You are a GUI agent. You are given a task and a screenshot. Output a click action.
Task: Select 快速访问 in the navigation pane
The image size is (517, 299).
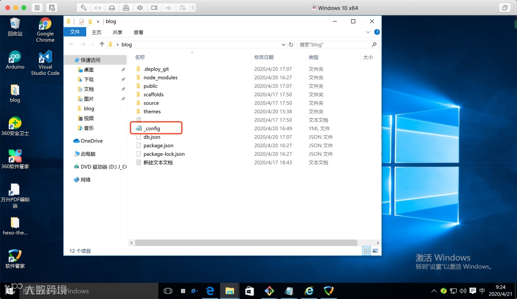[x=96, y=60]
